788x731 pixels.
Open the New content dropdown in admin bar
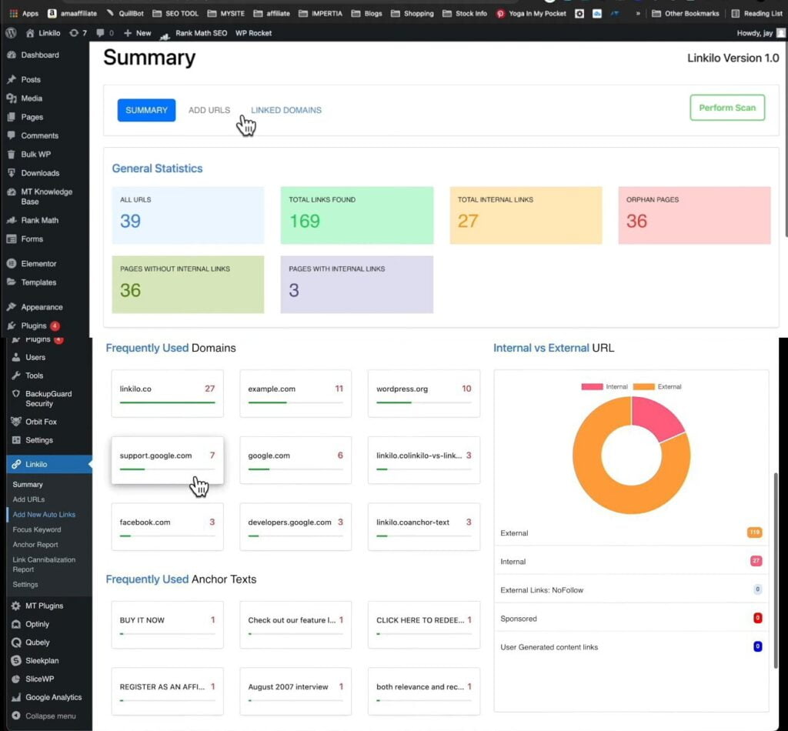click(137, 33)
